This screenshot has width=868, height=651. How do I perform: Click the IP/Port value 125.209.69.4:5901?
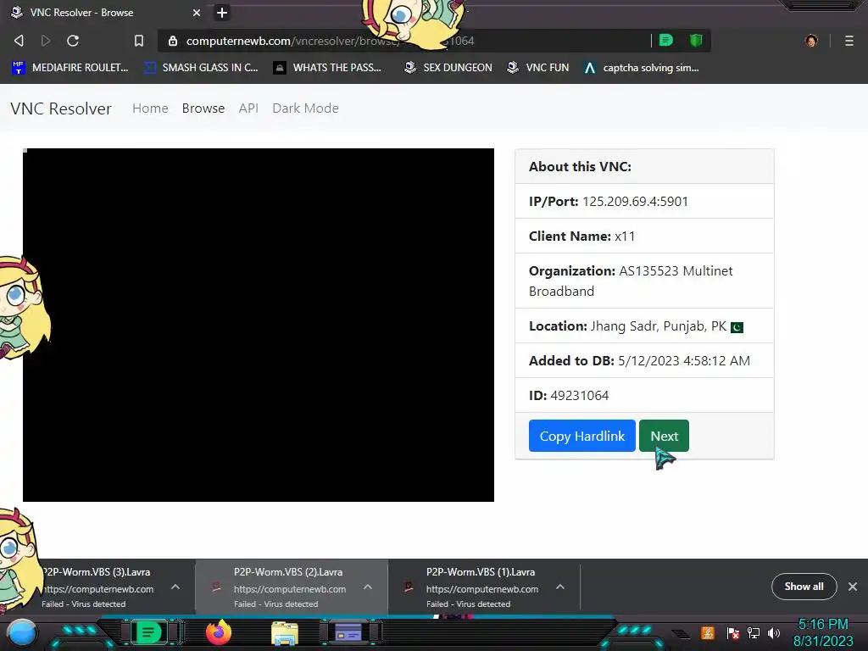click(635, 202)
